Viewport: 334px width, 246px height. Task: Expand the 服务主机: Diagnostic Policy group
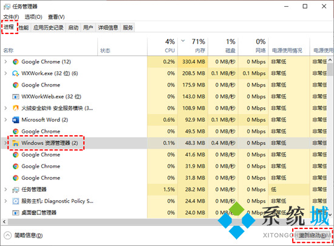click(5, 201)
